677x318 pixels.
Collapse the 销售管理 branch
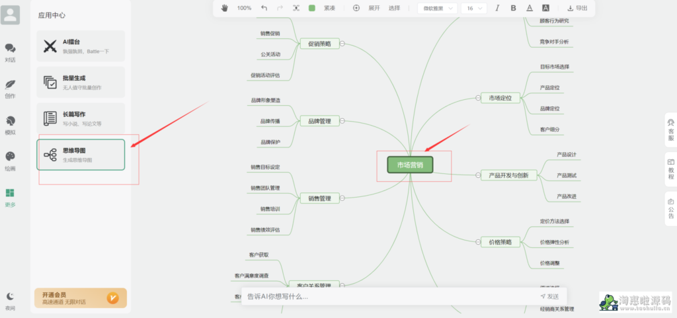342,198
